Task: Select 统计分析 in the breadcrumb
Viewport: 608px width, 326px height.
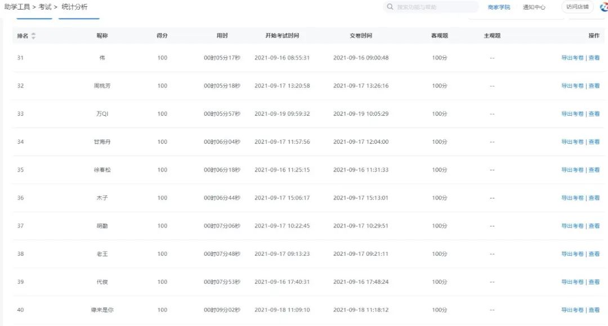Action: coord(74,7)
